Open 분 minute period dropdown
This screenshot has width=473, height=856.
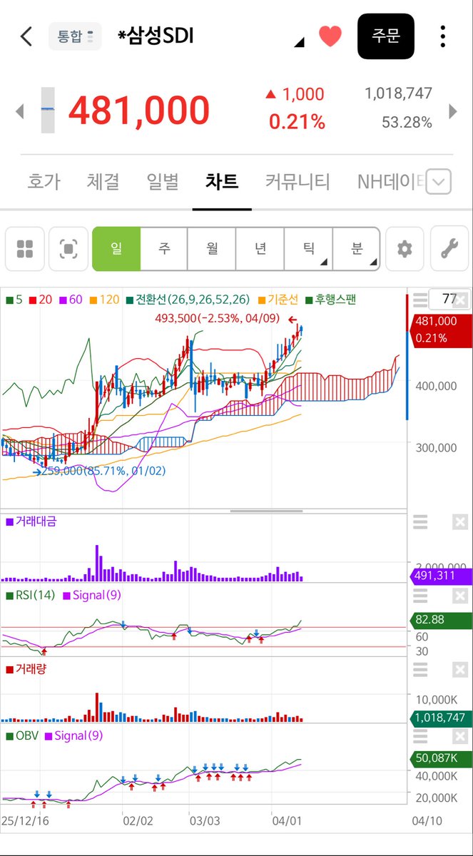[357, 249]
